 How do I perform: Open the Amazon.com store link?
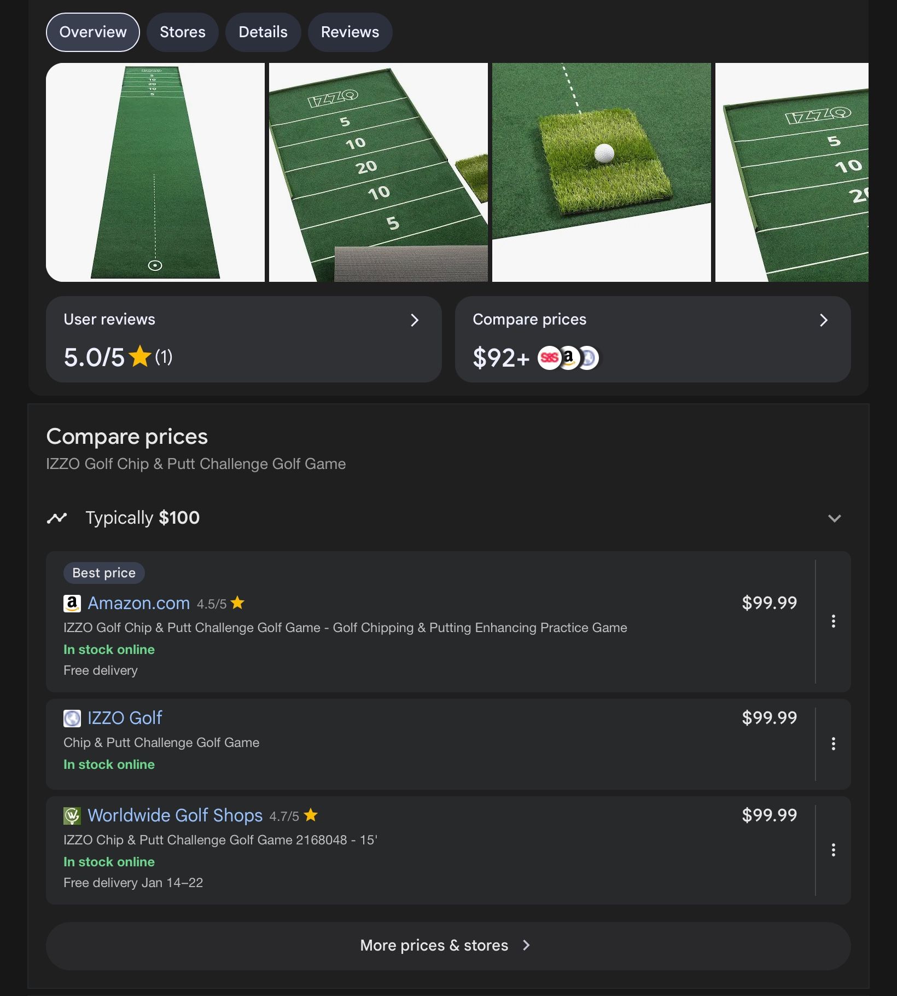[139, 603]
